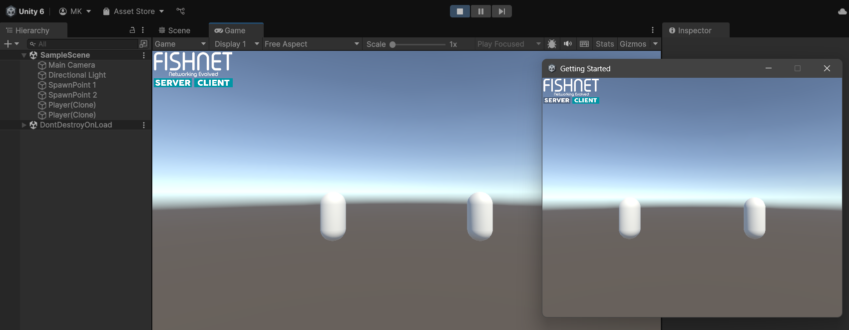
Task: Open the MK account dropdown
Action: tap(75, 11)
